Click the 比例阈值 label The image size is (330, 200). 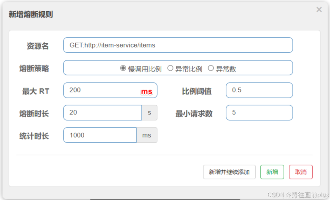197,91
